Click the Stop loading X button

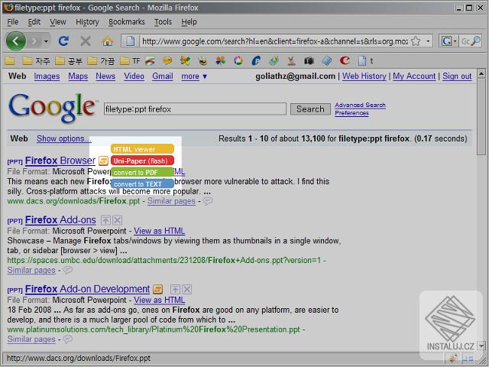tap(86, 41)
